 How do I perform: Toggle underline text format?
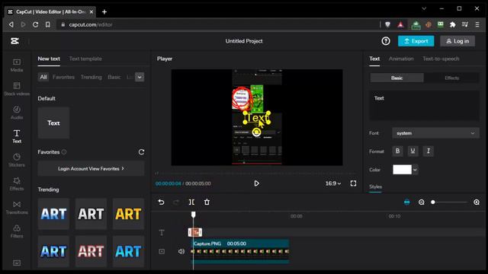[413, 151]
